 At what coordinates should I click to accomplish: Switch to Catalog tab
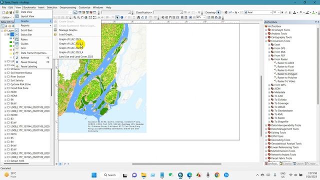(x=285, y=164)
